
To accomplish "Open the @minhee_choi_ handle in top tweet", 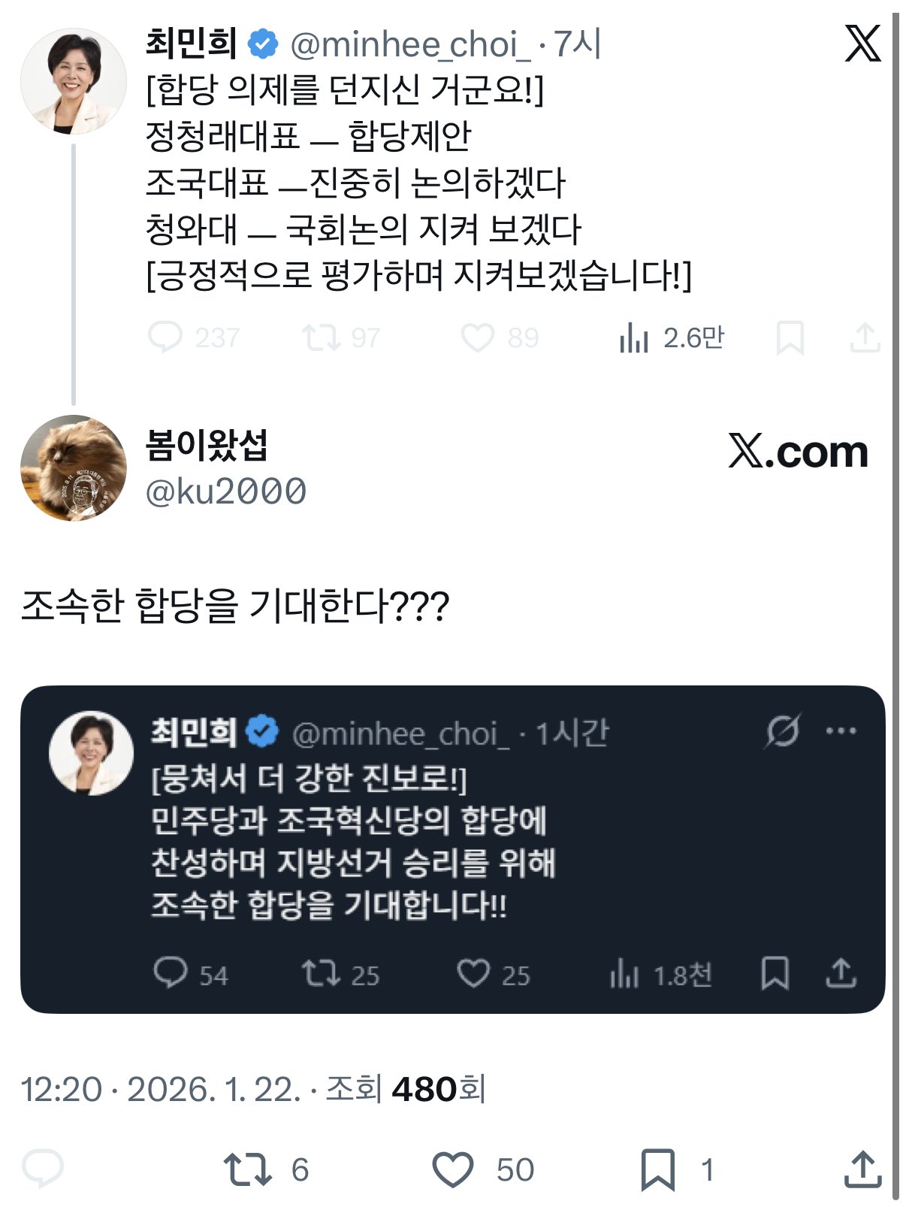I will click(410, 45).
